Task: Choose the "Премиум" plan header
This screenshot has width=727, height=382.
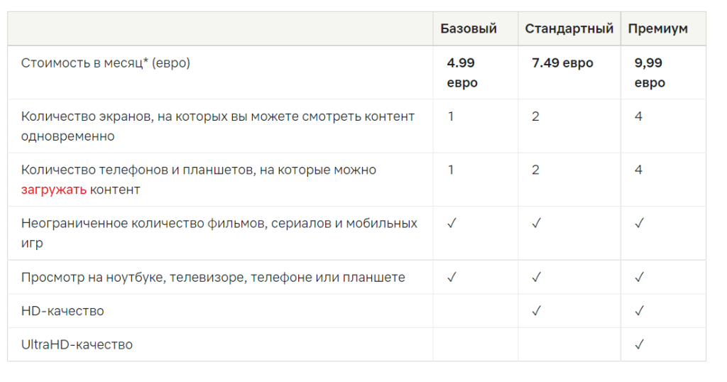Action: coord(657,29)
